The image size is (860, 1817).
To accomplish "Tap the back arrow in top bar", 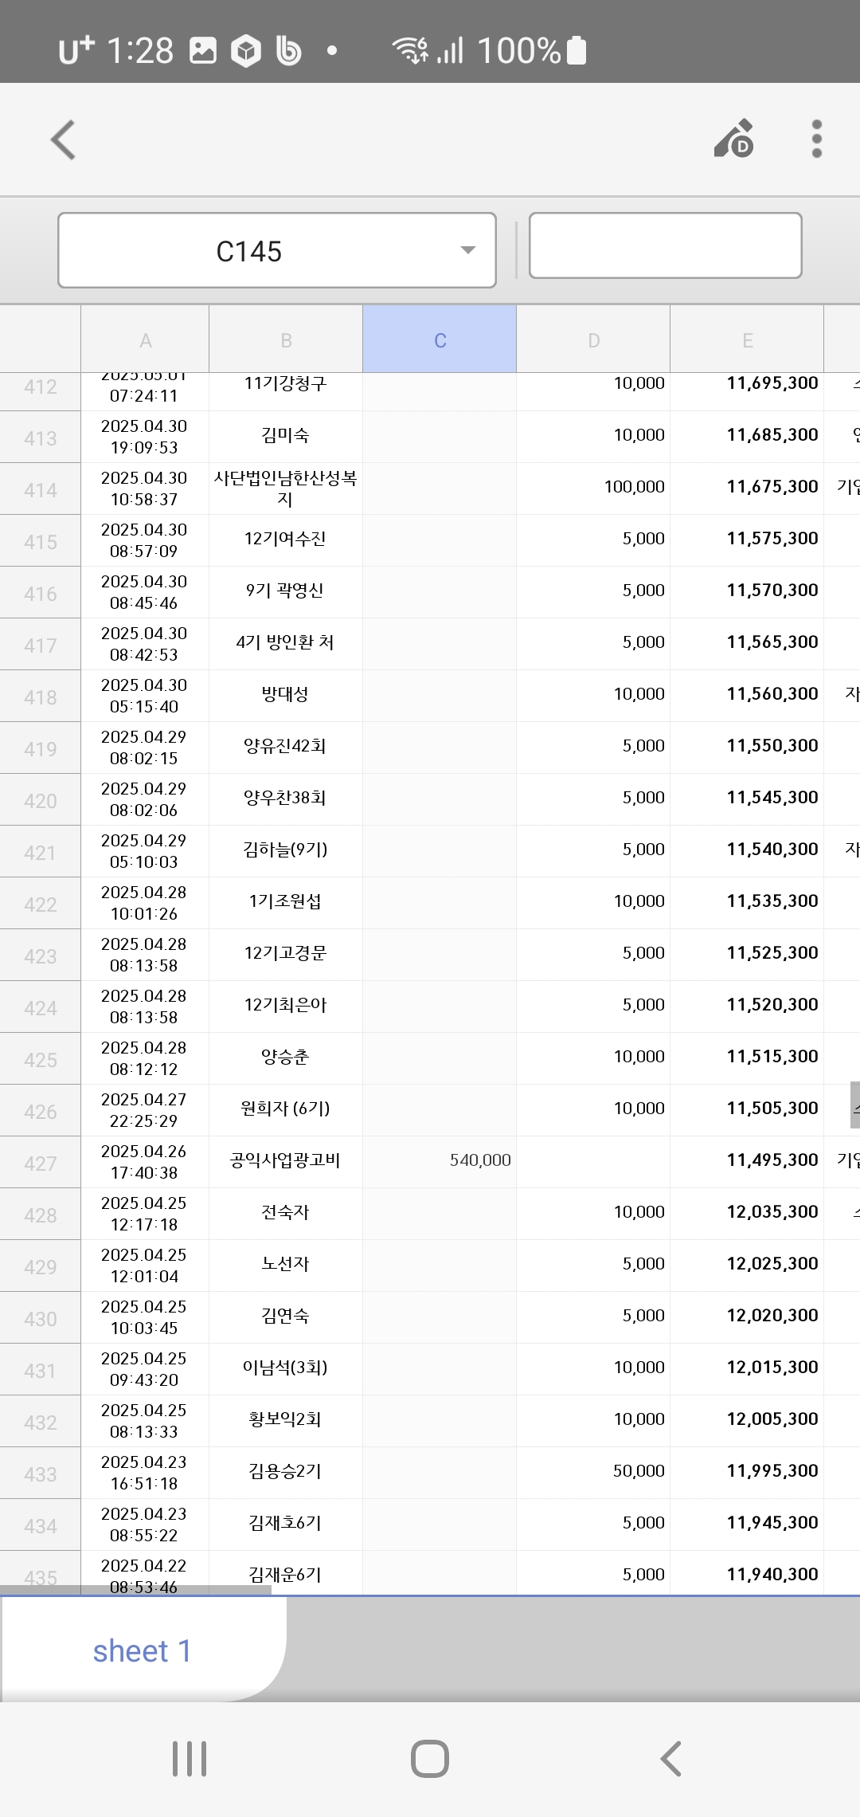I will click(x=64, y=140).
